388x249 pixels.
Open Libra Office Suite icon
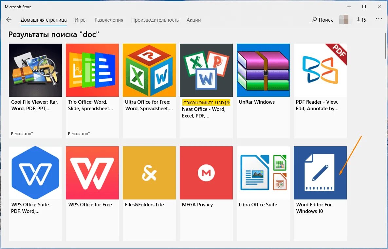(x=263, y=173)
